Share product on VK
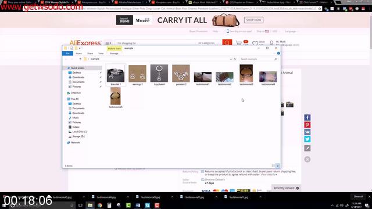Viewport: 372px width, 209px height. pos(307,132)
